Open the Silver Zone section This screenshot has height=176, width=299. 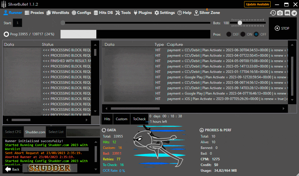(207, 13)
